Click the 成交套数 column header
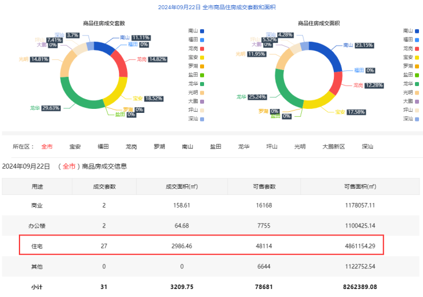 [104, 186]
